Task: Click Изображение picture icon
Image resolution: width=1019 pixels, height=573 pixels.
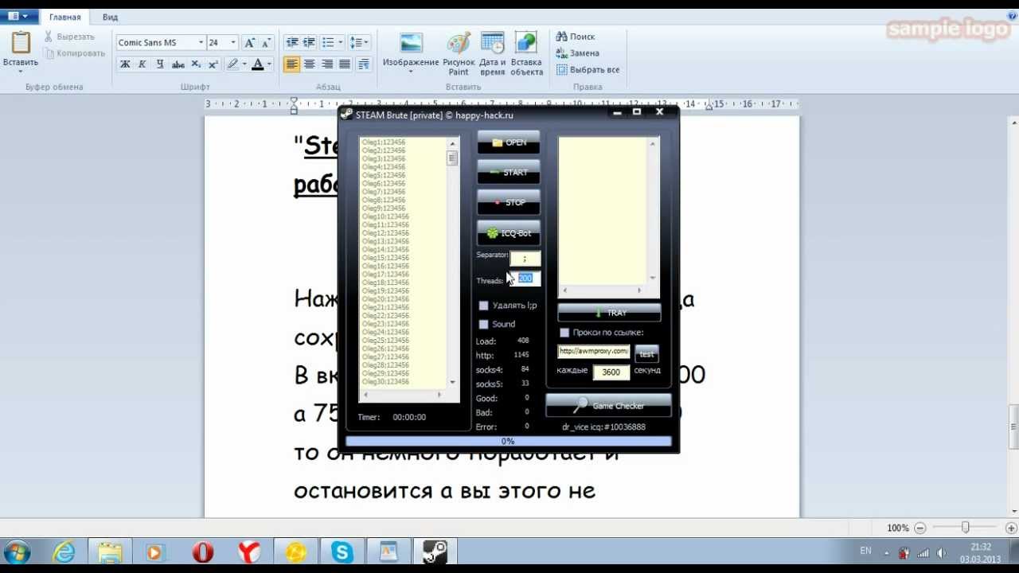Action: tap(411, 43)
